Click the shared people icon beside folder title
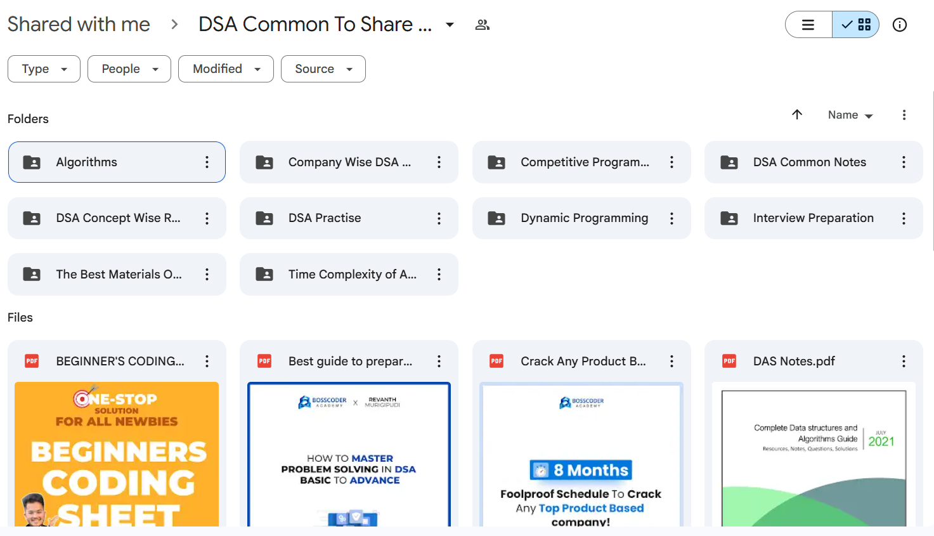This screenshot has width=934, height=536. (x=482, y=25)
